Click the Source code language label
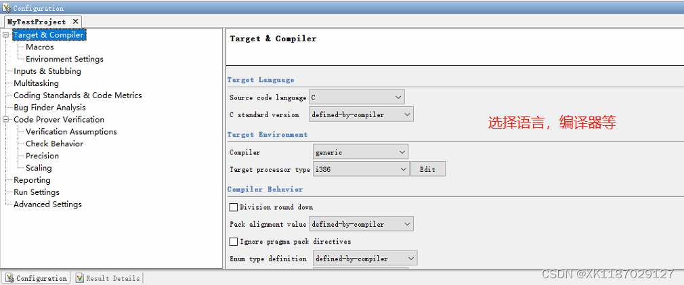The image size is (684, 285). tap(268, 97)
